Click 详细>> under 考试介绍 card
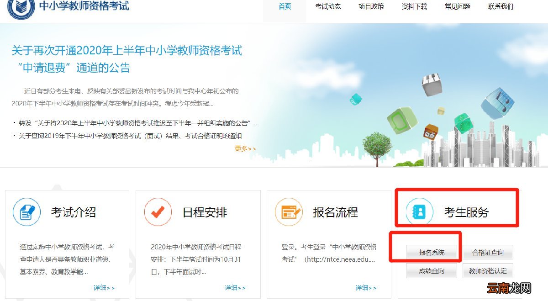This screenshot has width=548, height=301. [x=104, y=287]
